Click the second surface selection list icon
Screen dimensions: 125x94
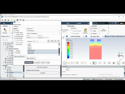point(52,41)
